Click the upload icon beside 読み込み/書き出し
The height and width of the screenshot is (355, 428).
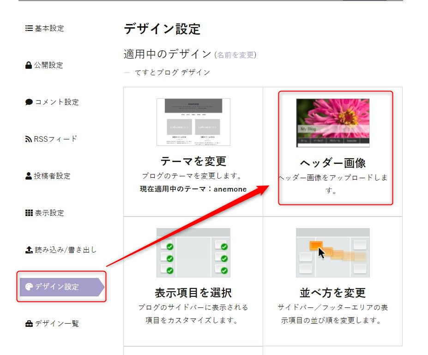[x=29, y=250]
